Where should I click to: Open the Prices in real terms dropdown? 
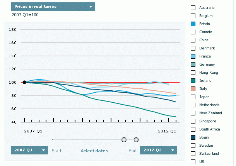53,7
